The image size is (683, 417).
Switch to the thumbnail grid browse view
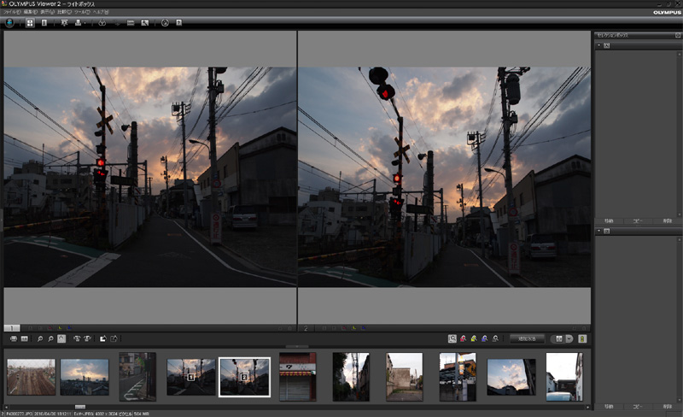[30, 23]
